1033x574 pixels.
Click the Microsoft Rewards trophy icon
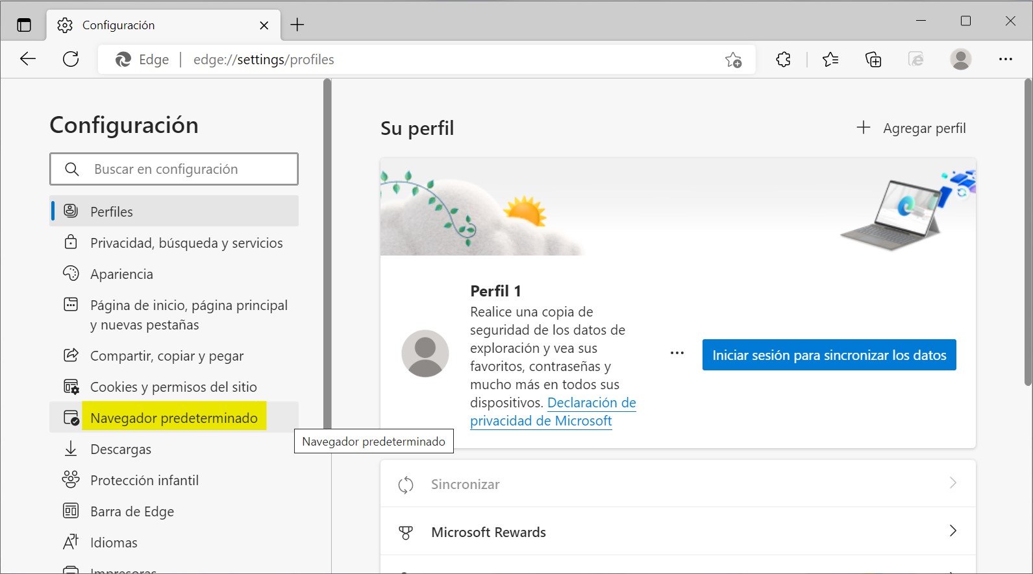click(406, 532)
